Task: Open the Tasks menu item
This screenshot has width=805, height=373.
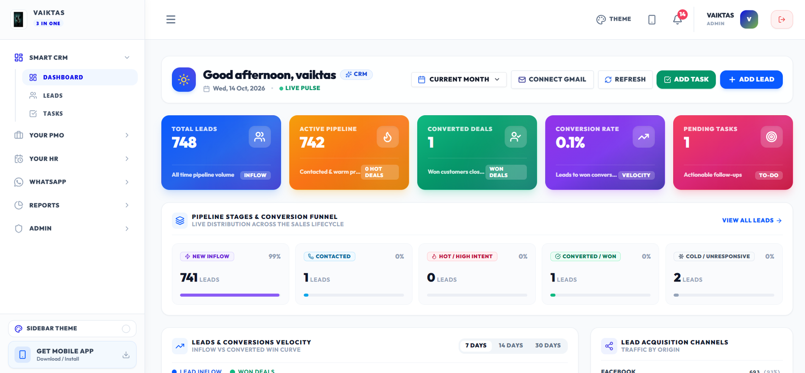Action: [x=79, y=113]
